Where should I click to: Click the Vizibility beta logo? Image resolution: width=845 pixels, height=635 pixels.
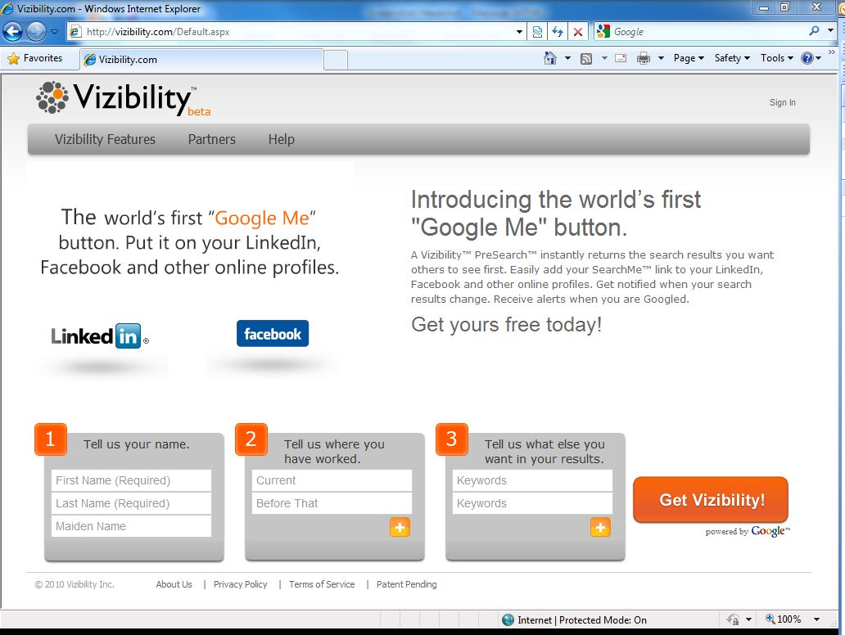(x=124, y=98)
